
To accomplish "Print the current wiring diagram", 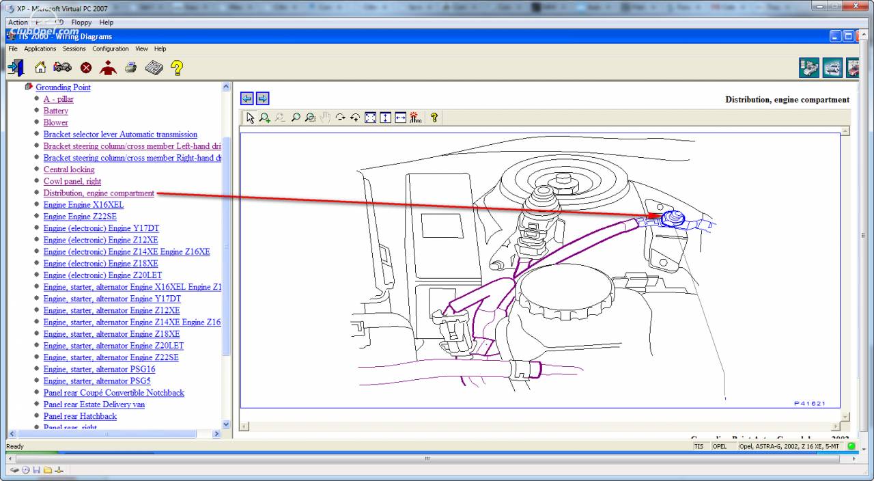I will [x=130, y=68].
